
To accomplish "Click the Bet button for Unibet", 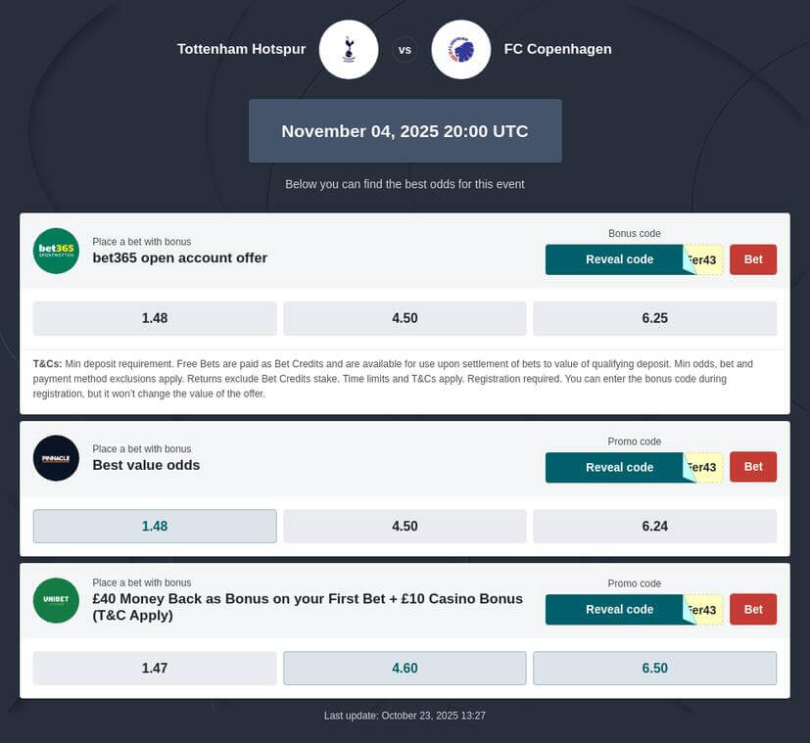I will pos(753,609).
